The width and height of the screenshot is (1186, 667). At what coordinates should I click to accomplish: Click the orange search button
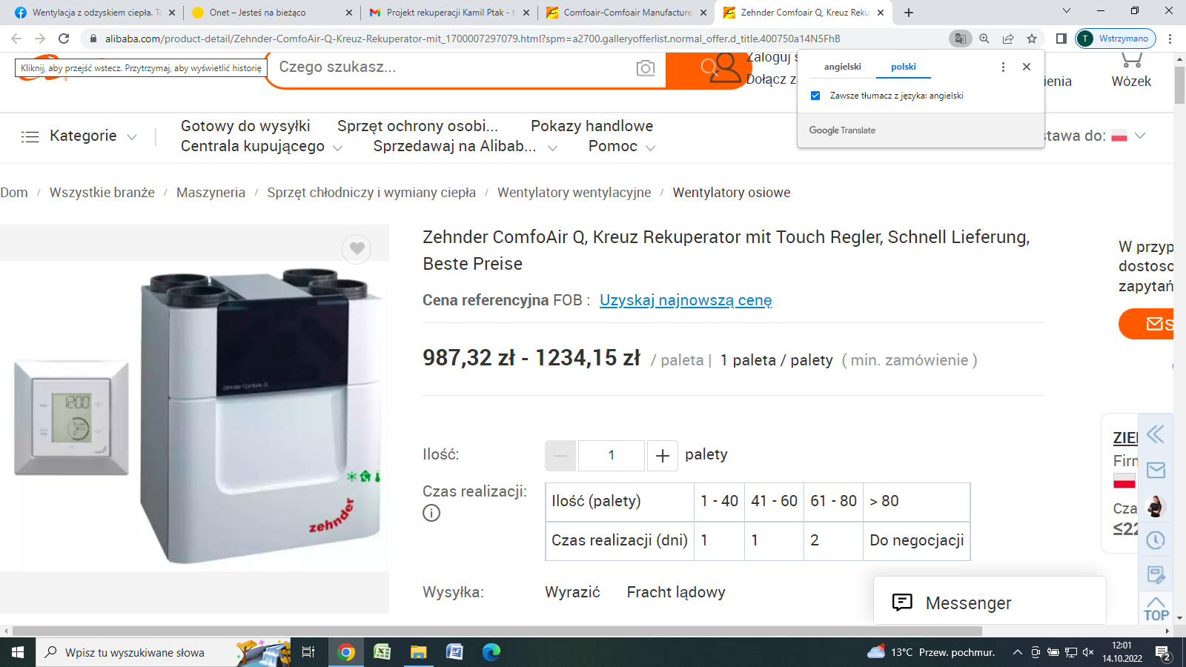click(708, 69)
